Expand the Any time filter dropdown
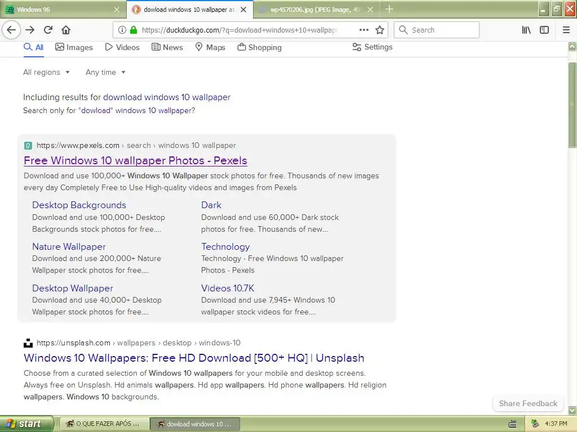577x432 pixels. 105,73
